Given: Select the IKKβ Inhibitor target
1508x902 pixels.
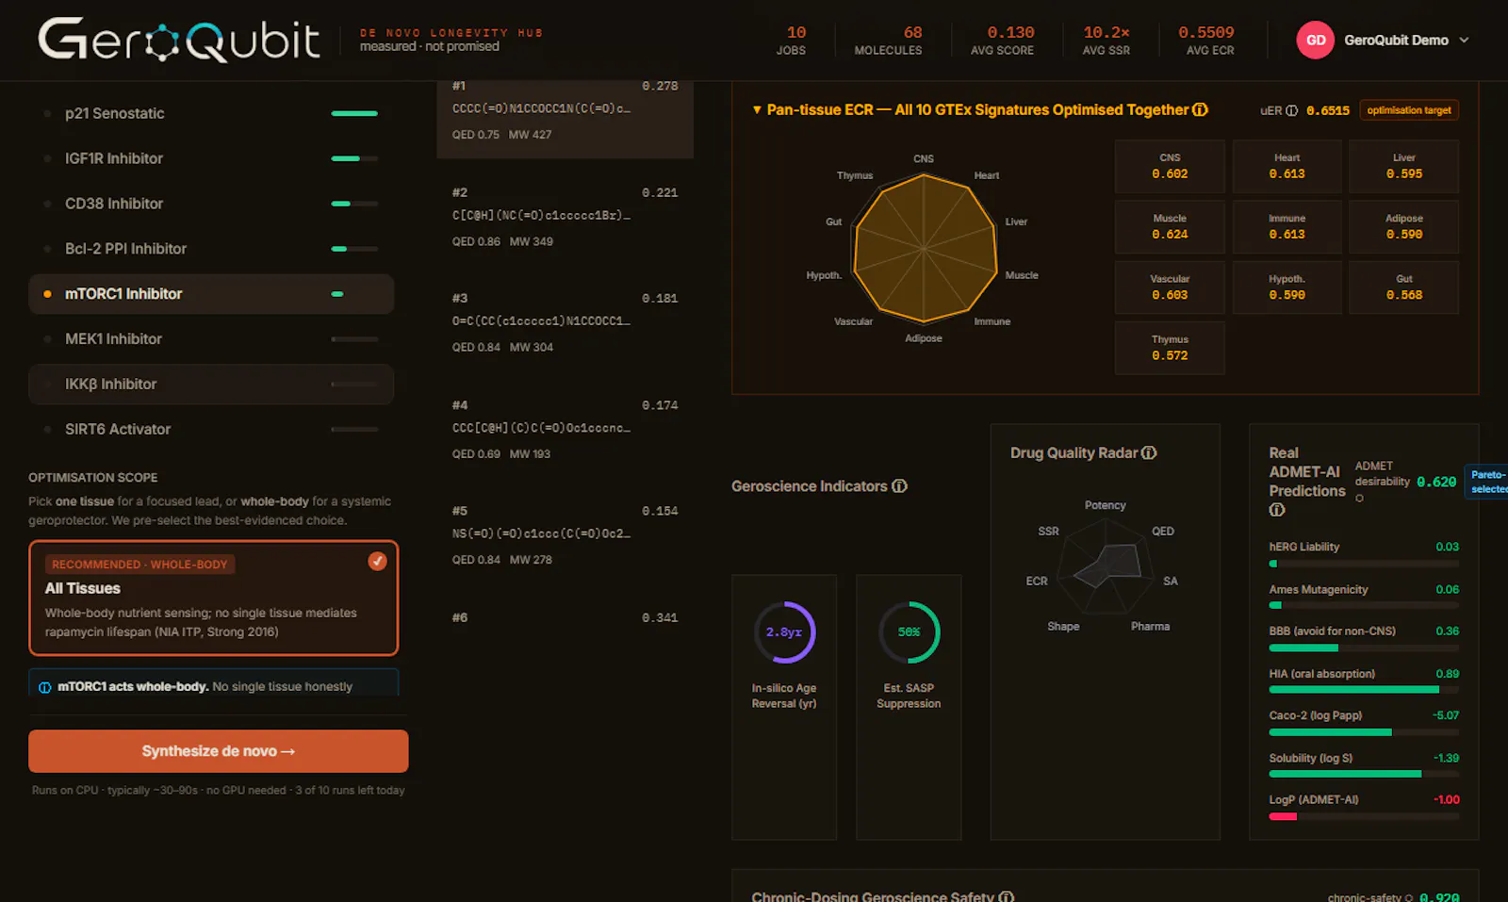Looking at the screenshot, I should click(211, 384).
